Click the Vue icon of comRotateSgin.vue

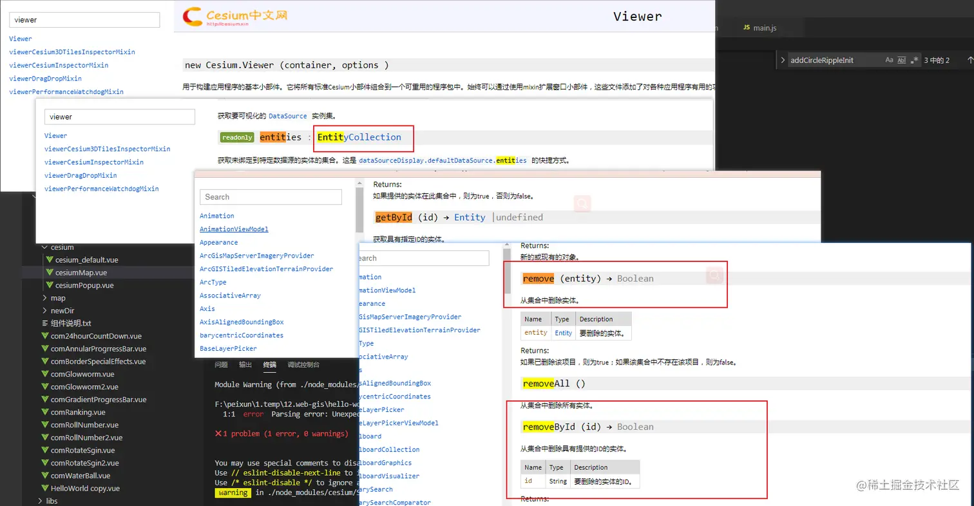point(44,451)
